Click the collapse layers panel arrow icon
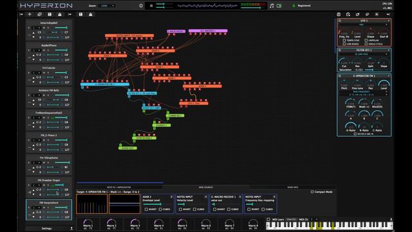 [21, 14]
